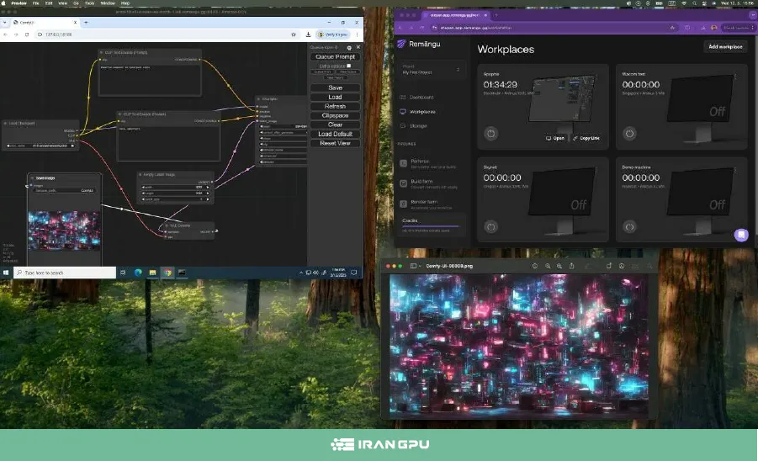Expand the My First Project selector
The width and height of the screenshot is (758, 461).
(432, 71)
